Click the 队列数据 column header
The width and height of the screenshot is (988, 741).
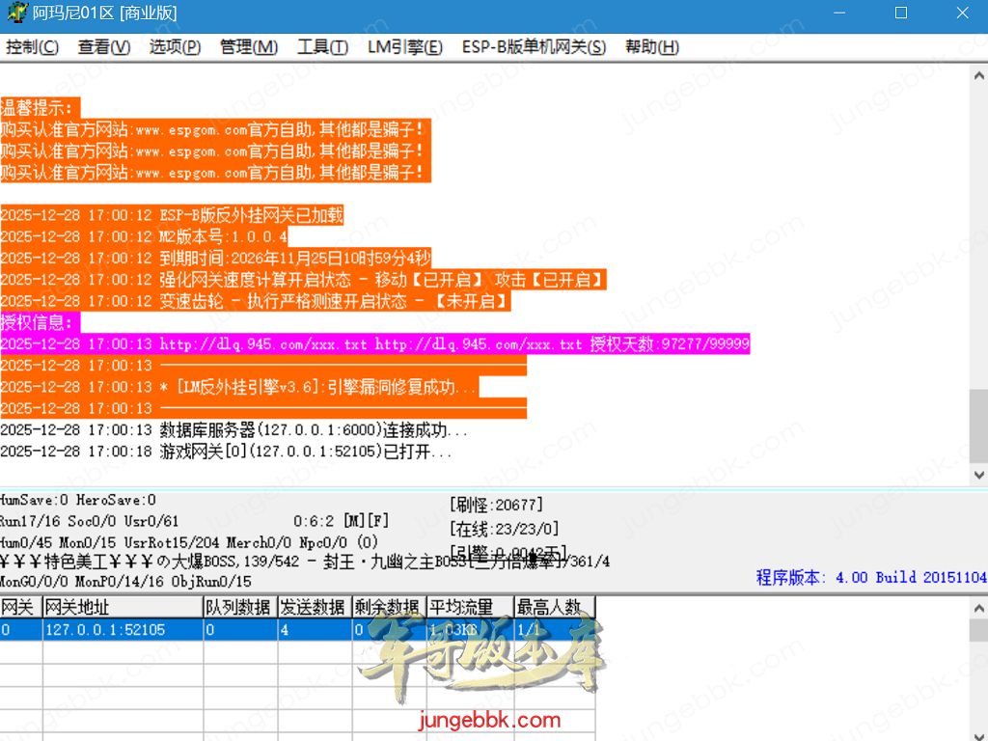(x=238, y=607)
